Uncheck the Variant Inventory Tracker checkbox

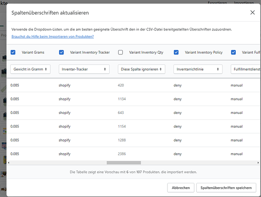[x=61, y=52]
